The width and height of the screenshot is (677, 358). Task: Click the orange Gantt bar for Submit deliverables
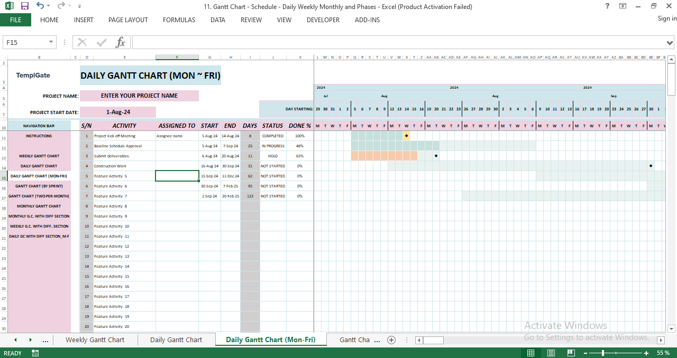(384, 156)
